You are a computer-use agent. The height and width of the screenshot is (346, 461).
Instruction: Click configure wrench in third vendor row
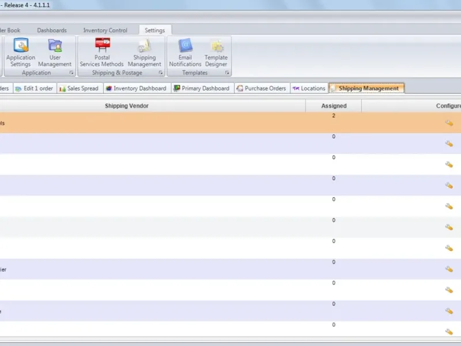(449, 165)
